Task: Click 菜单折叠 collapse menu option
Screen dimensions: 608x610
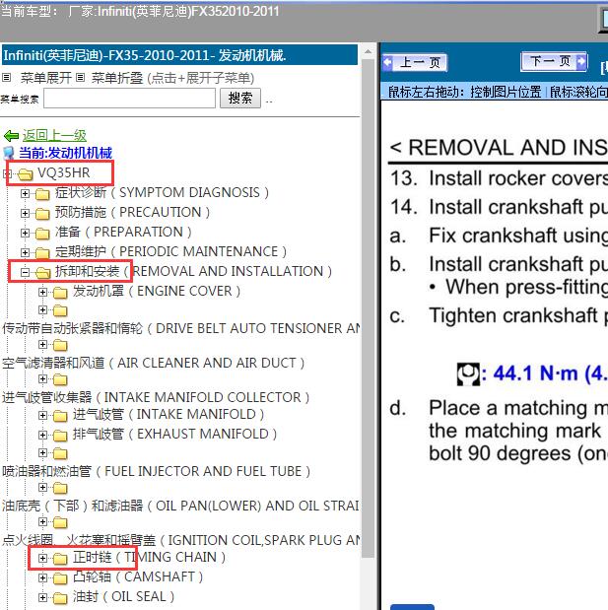Action: pyautogui.click(x=117, y=78)
